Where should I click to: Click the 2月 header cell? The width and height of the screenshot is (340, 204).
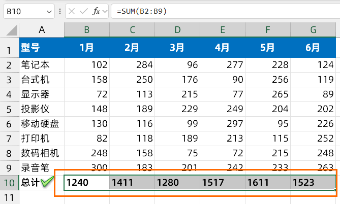[132, 48]
